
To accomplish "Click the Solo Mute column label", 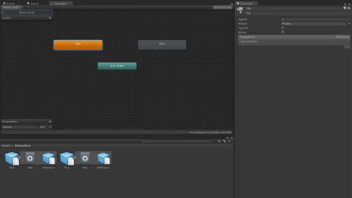I will [x=342, y=37].
